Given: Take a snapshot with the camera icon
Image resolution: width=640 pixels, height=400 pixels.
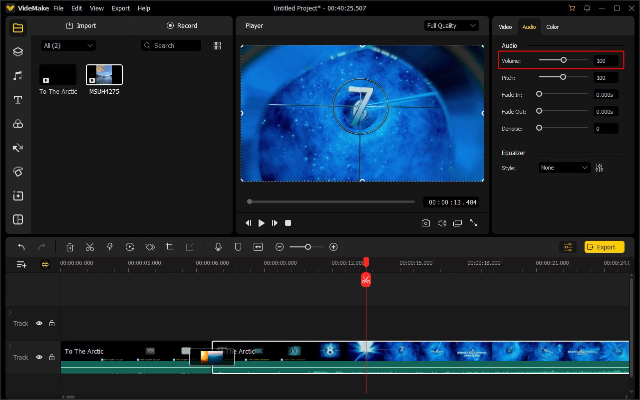Looking at the screenshot, I should [x=425, y=223].
